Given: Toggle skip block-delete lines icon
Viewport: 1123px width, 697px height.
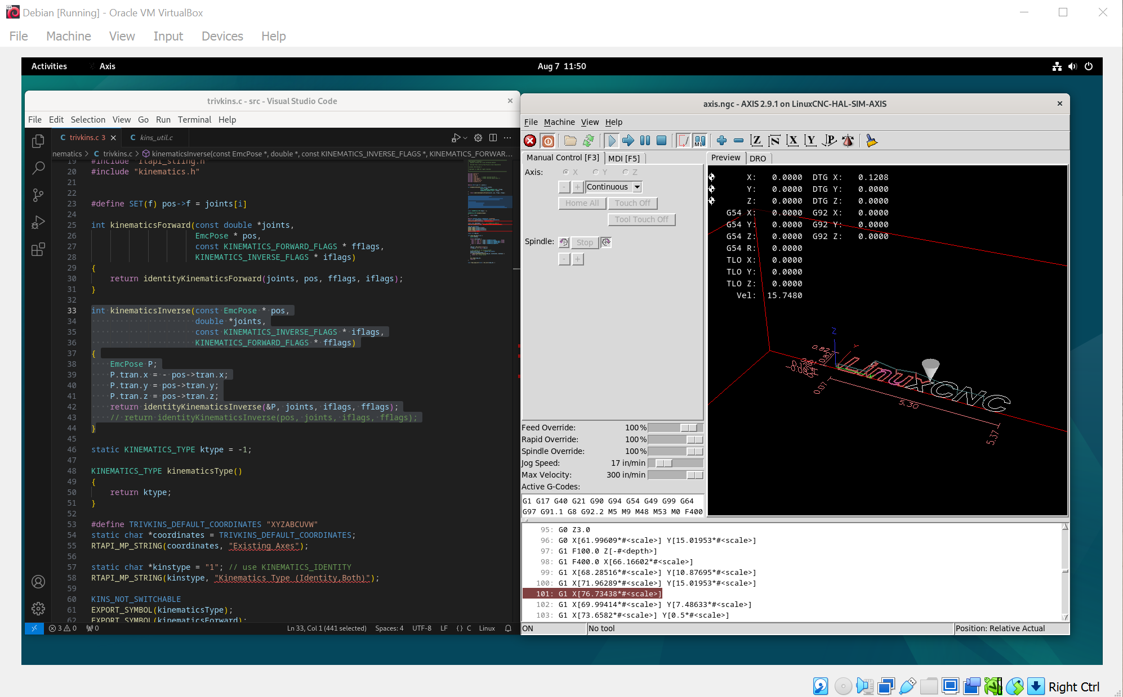Looking at the screenshot, I should [x=683, y=141].
